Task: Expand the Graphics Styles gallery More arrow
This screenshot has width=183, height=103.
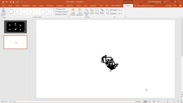Action: (x=54, y=14)
